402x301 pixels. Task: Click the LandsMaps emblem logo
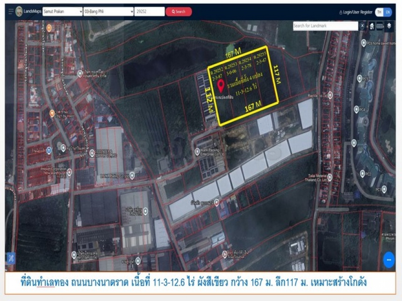coord(19,11)
